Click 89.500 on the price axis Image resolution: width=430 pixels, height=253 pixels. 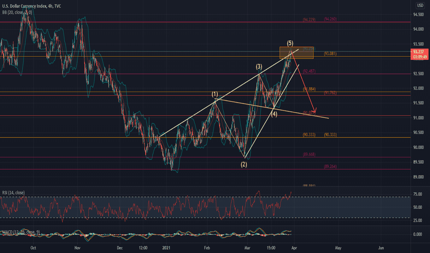[418, 162]
